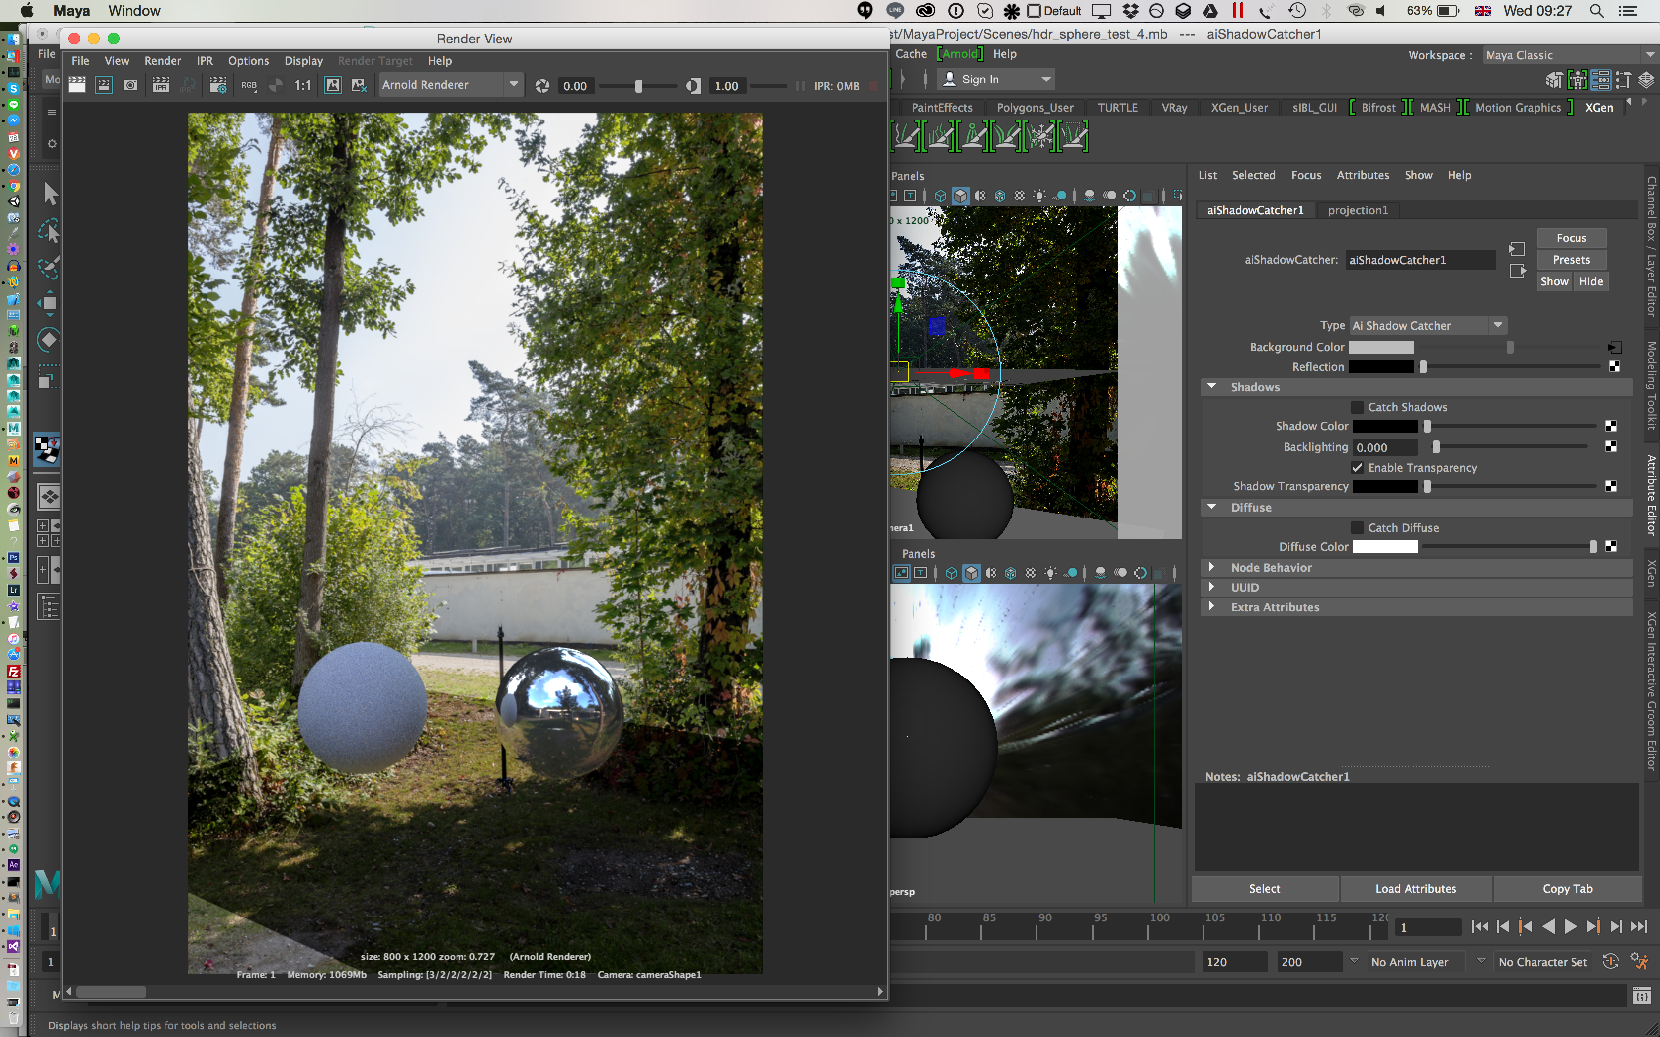Open the Options menu in Render View
Screen dimensions: 1660x1037
click(x=249, y=60)
